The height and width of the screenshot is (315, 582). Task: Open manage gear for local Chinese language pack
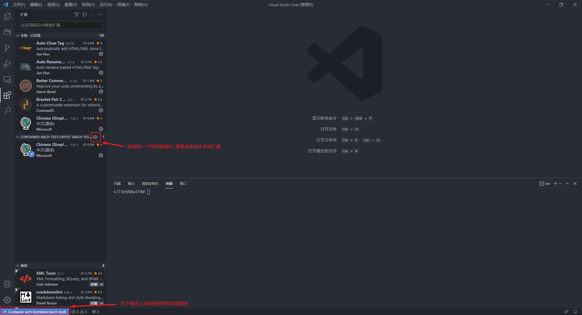click(101, 129)
